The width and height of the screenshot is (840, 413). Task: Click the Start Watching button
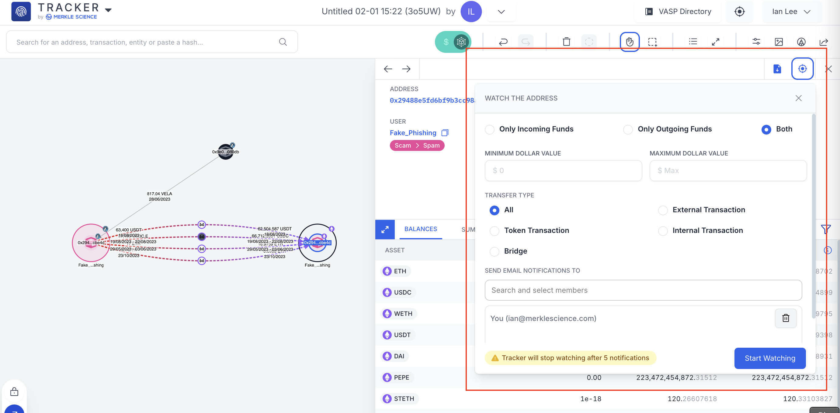(769, 358)
